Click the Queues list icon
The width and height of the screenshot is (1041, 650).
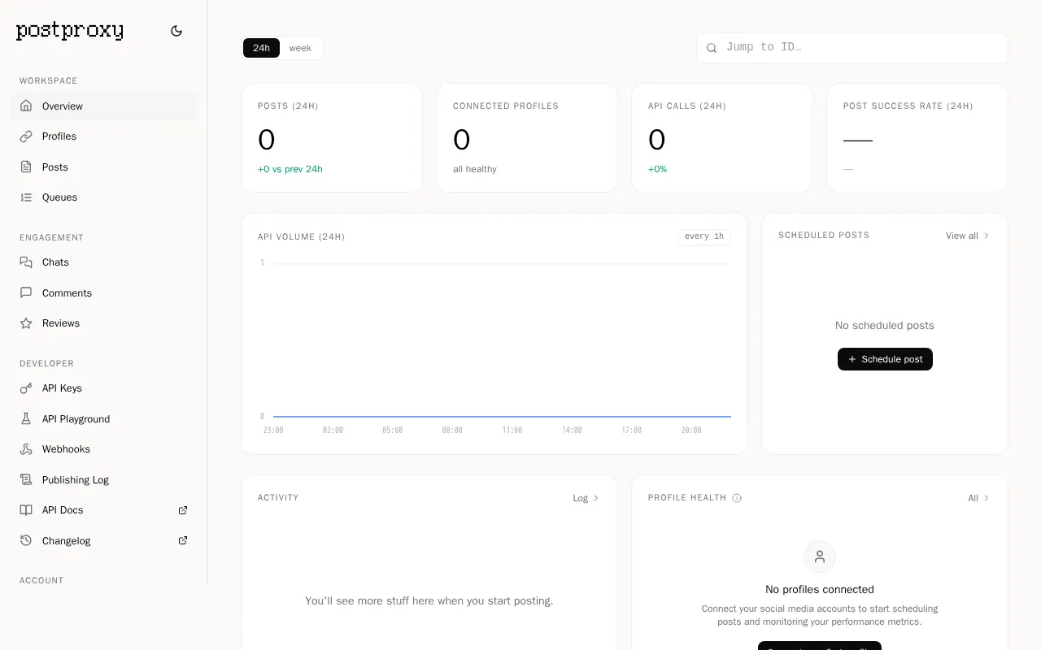point(26,197)
